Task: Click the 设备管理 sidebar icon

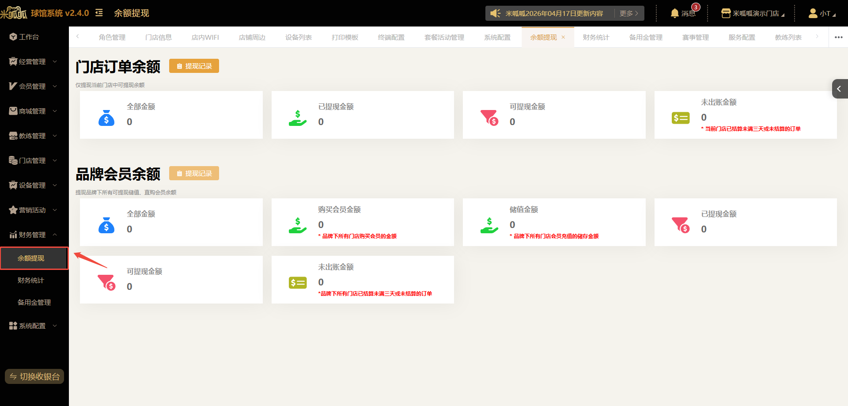Action: [13, 185]
